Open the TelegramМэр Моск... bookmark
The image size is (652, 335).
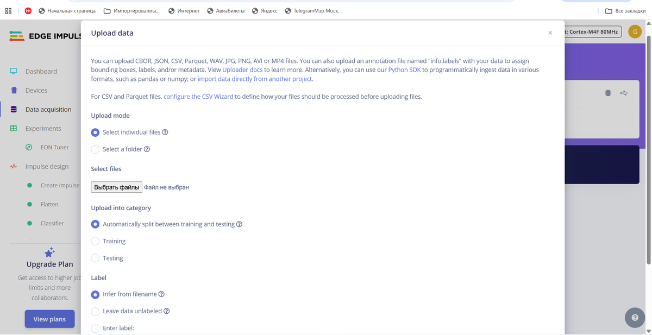pos(314,10)
